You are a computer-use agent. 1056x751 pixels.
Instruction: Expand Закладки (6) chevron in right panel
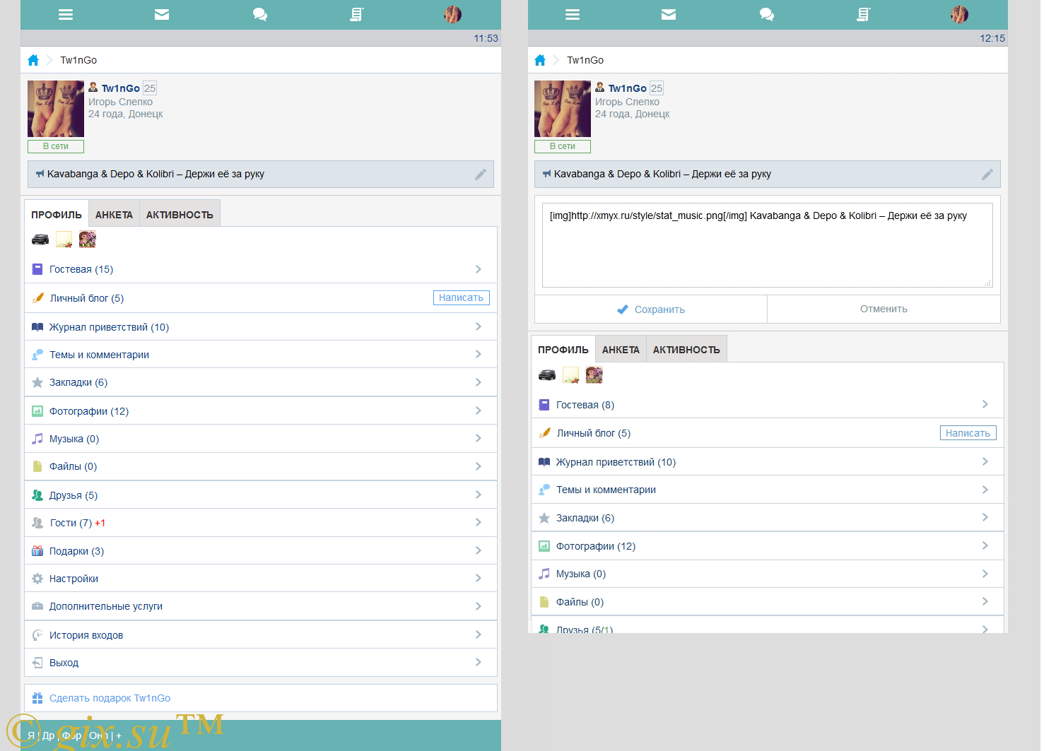click(x=985, y=517)
